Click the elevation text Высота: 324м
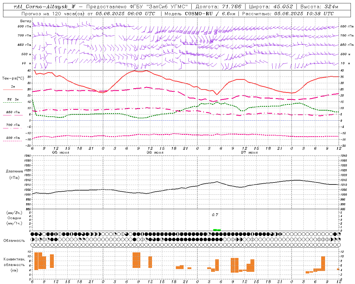Image resolution: width=355 pixels, height=284 pixels. (319, 7)
